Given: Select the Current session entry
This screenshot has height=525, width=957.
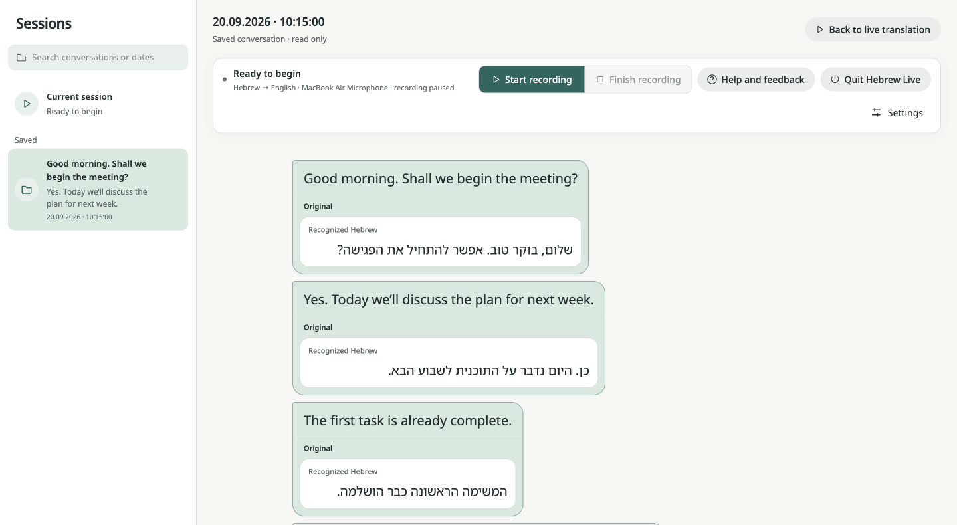Looking at the screenshot, I should [x=98, y=104].
